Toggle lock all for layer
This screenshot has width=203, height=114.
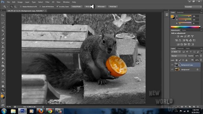click(x=187, y=60)
